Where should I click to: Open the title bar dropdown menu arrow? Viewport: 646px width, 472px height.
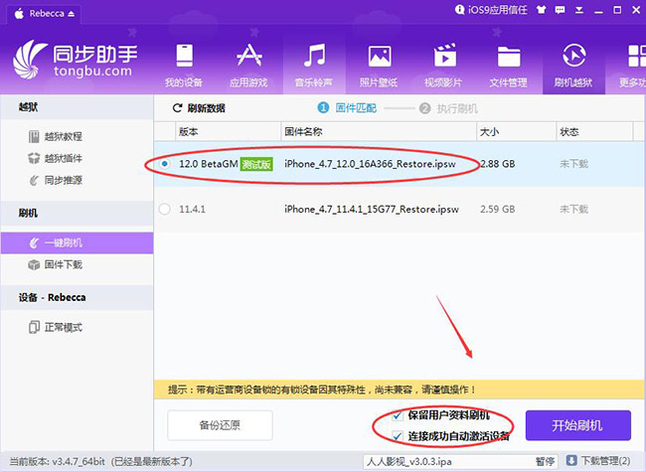tap(578, 10)
